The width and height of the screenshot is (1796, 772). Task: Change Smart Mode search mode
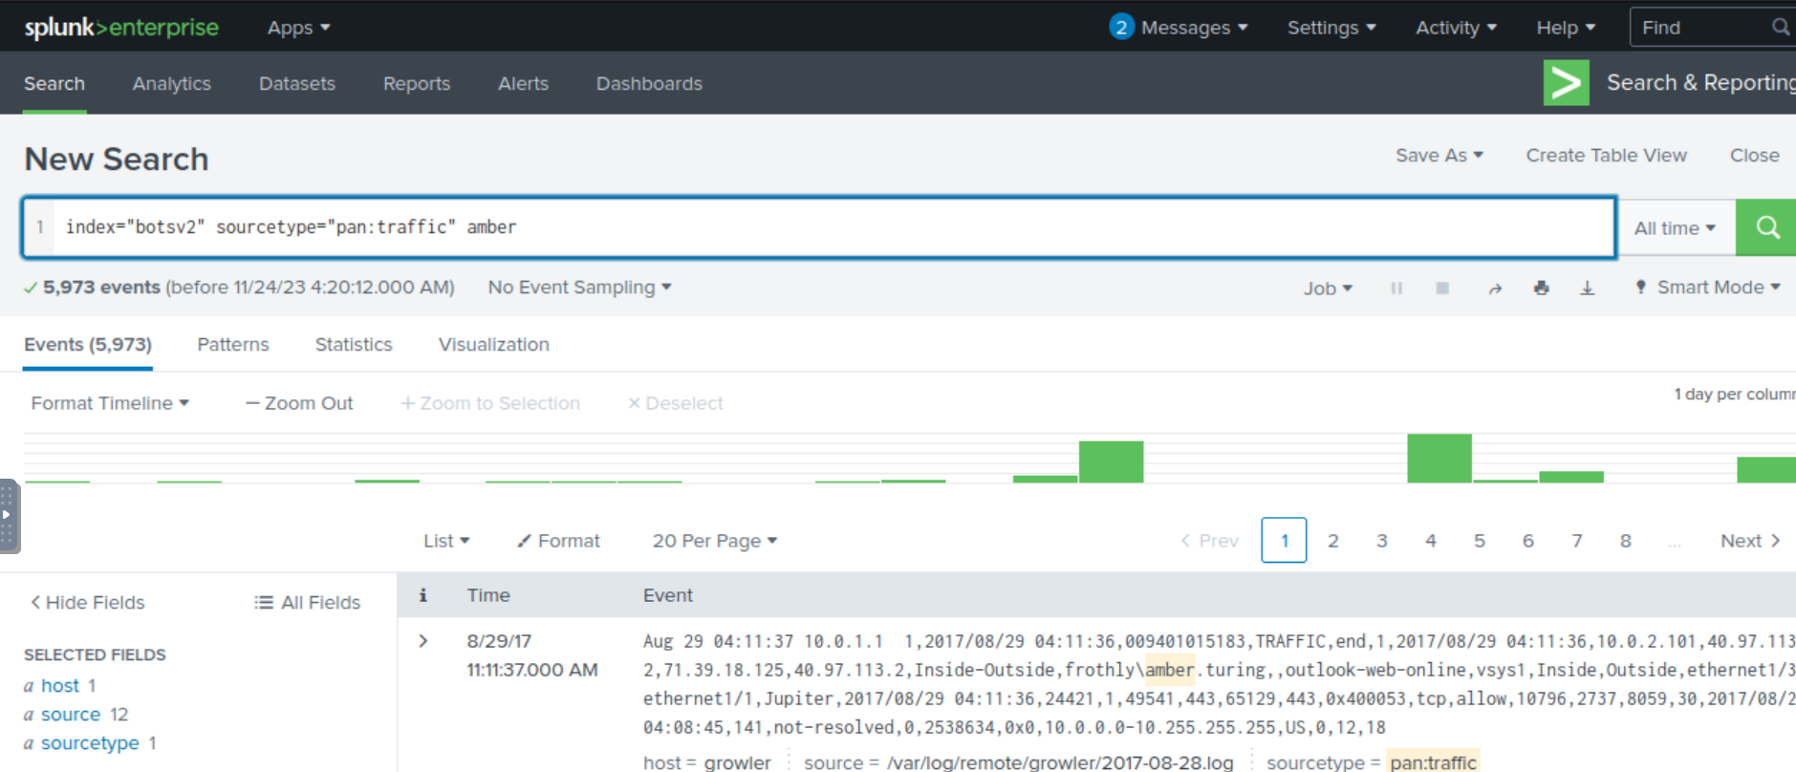(1708, 287)
